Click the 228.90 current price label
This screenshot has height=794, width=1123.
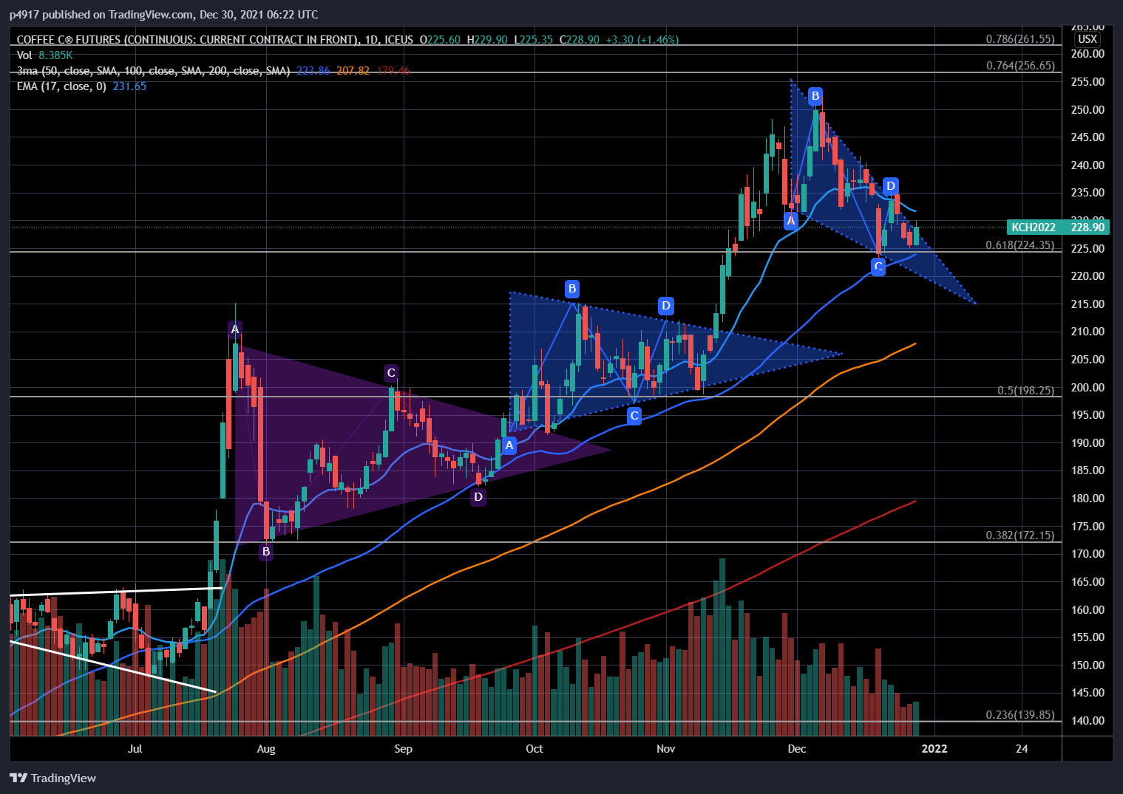(x=1088, y=227)
